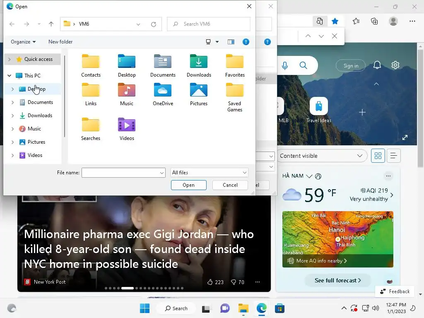Open the Saved Games folder

235,97
